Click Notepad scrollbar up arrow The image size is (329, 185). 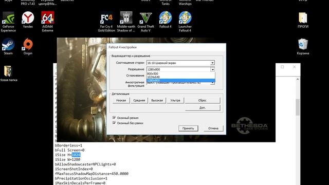click(x=298, y=79)
